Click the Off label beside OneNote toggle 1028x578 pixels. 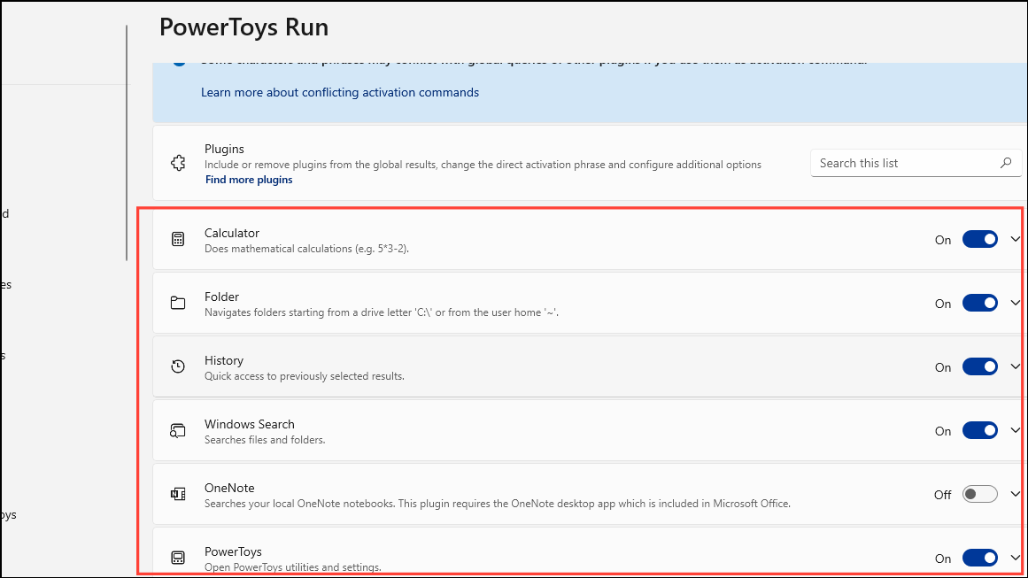click(943, 495)
